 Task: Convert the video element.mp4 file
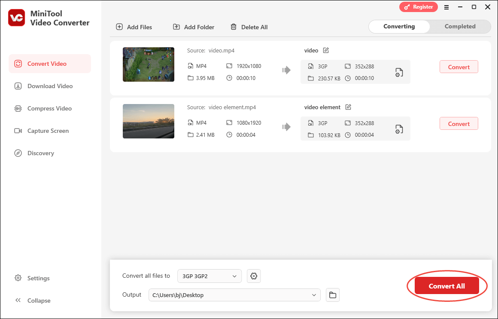459,123
